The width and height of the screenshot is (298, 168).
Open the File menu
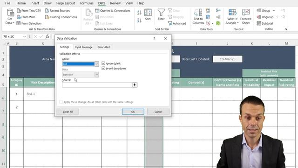[x=8, y=3]
